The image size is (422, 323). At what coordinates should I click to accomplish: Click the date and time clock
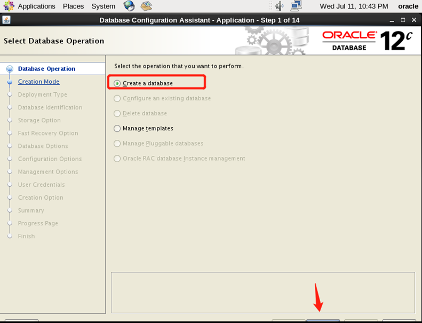[354, 6]
